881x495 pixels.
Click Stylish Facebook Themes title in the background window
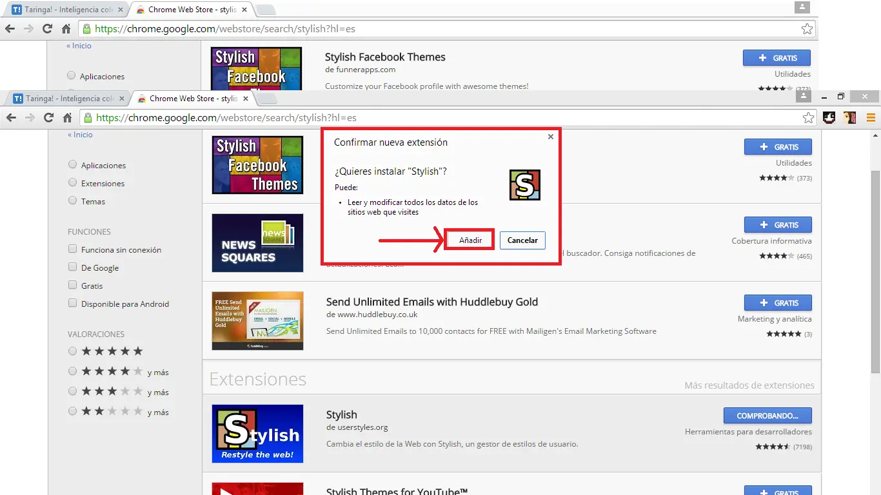tap(385, 57)
